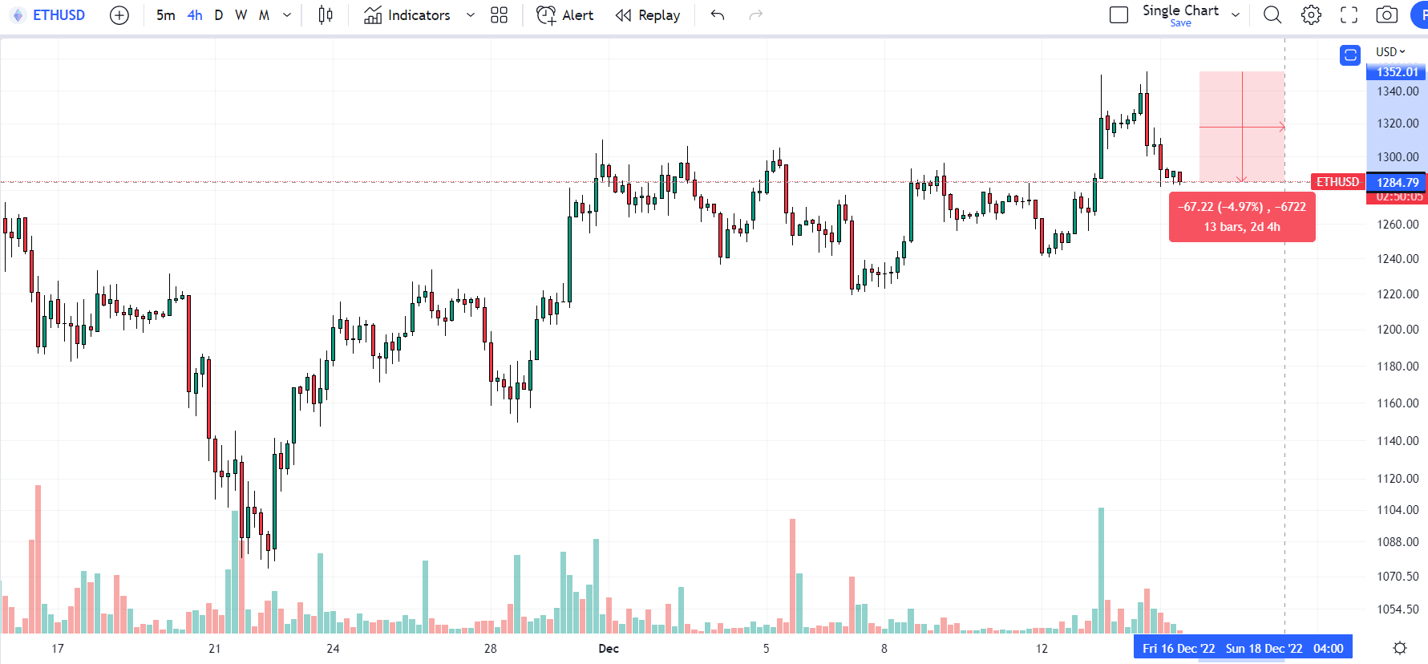Expand the Single Chart layout dropdown
Viewport: 1428px width, 664px height.
coord(1236,15)
